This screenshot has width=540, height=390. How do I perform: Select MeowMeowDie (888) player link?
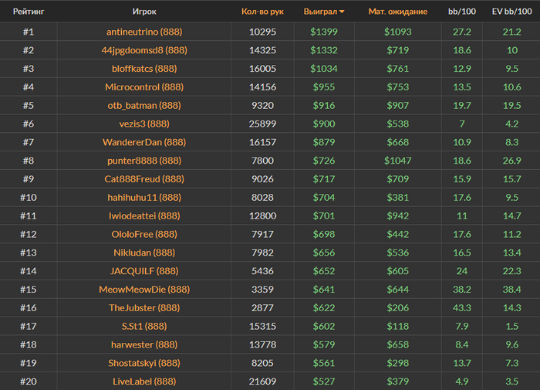point(144,290)
